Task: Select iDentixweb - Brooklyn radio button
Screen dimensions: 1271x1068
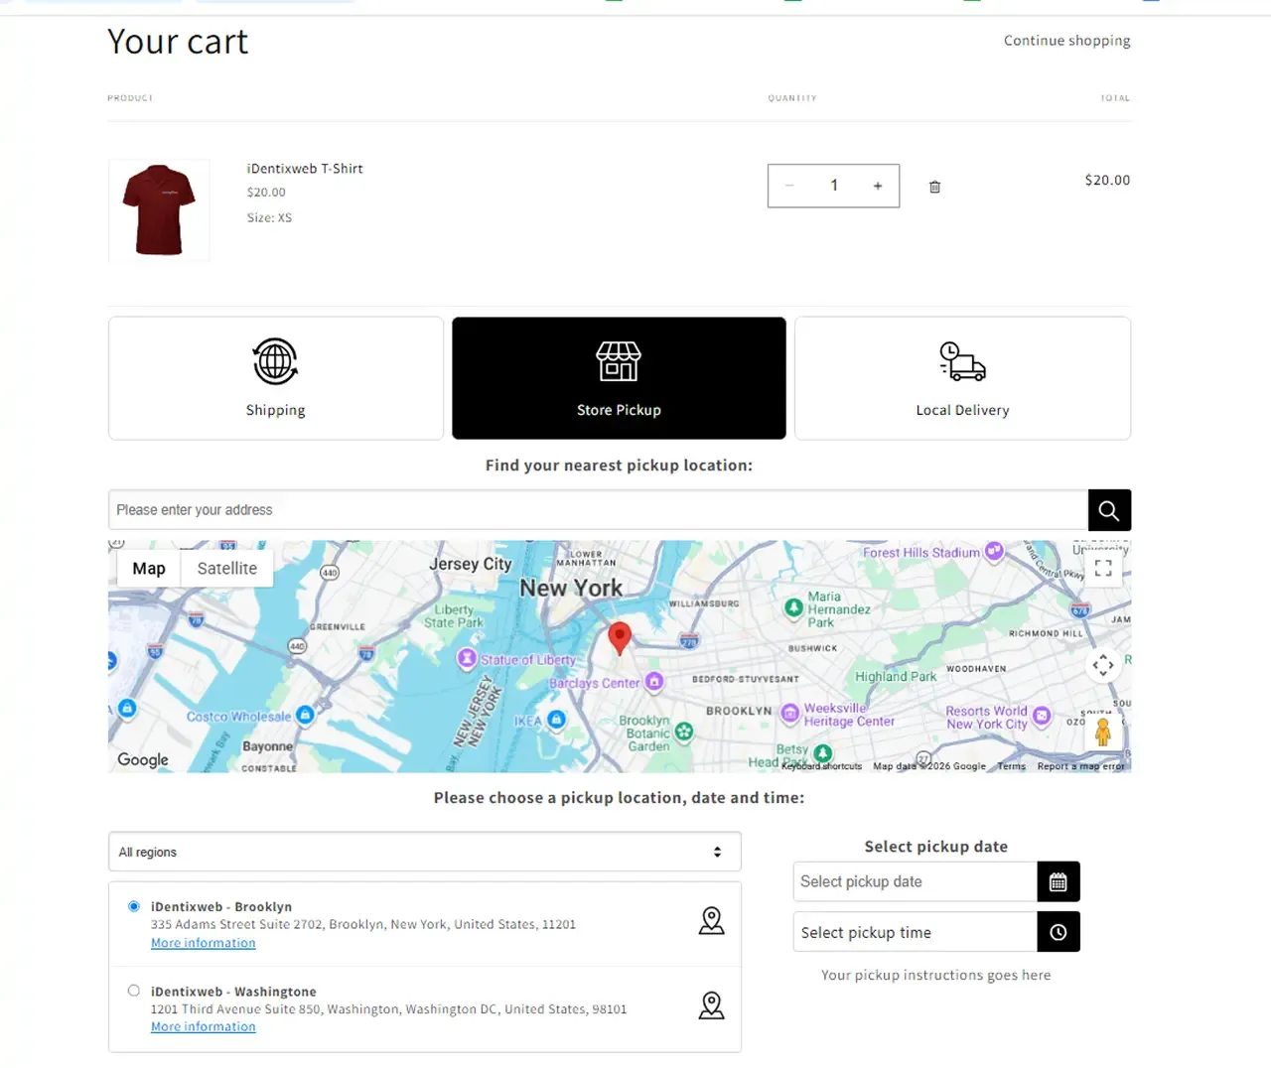Action: pyautogui.click(x=134, y=906)
